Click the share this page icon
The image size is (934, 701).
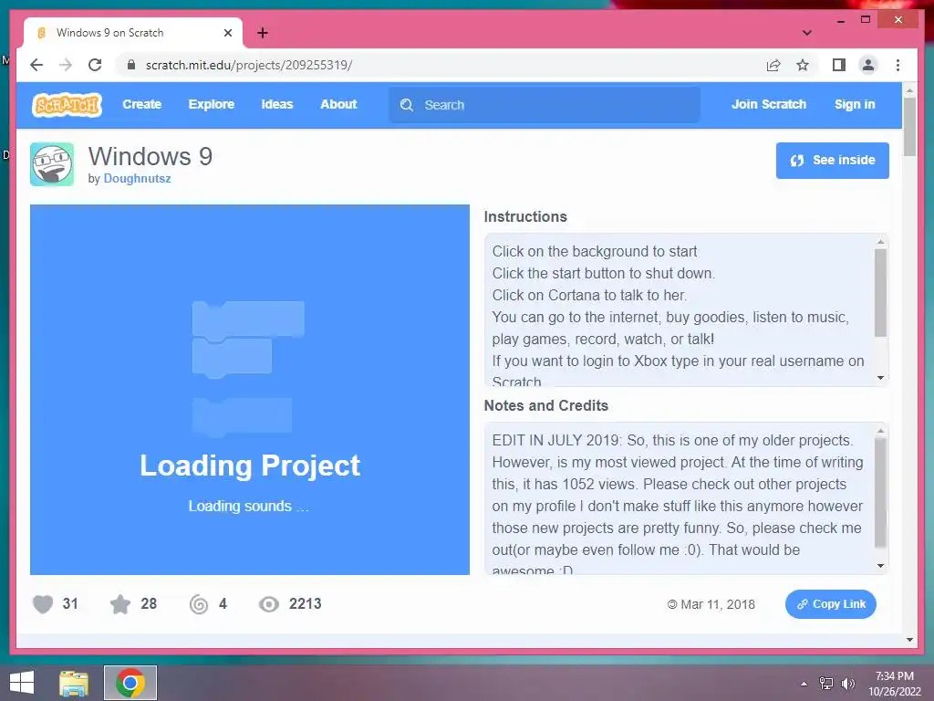pyautogui.click(x=773, y=65)
